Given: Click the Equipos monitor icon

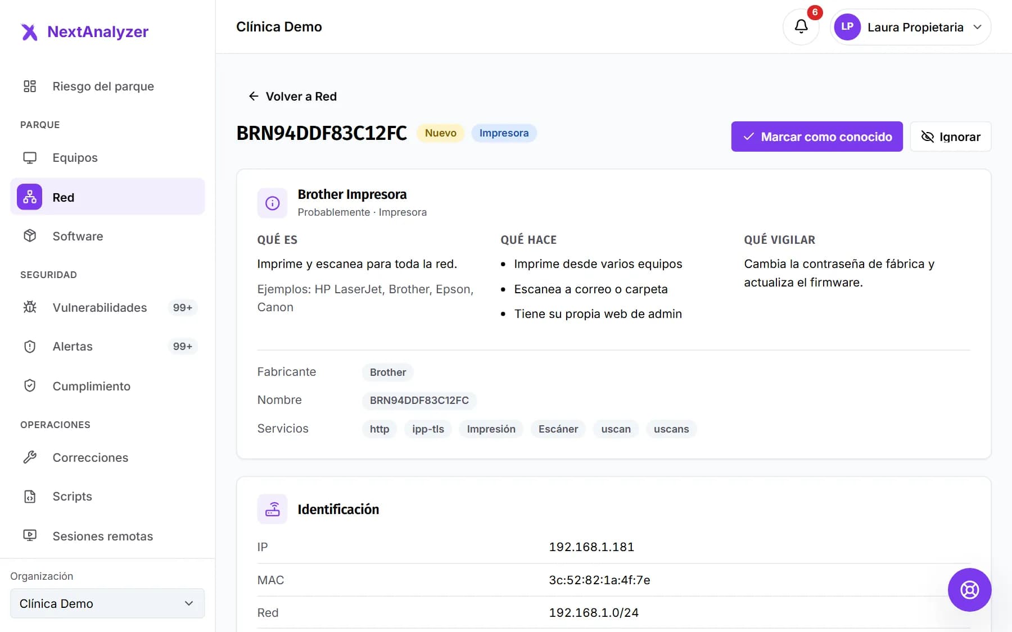Looking at the screenshot, I should pos(30,158).
